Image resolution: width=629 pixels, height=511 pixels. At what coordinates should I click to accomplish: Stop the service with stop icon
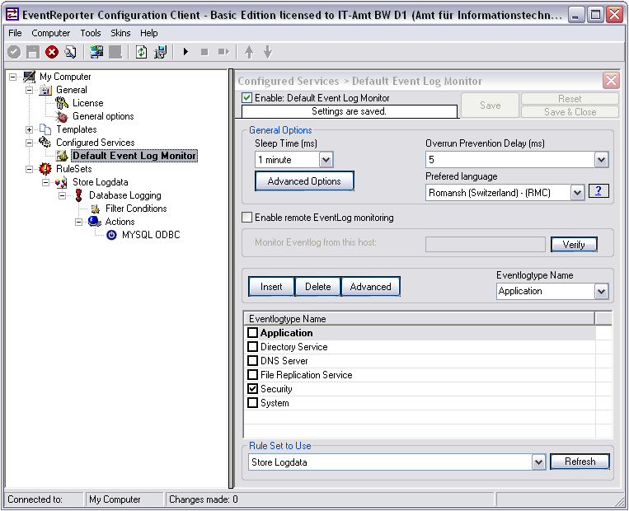coord(204,52)
